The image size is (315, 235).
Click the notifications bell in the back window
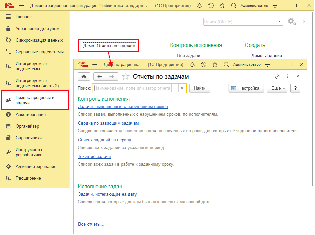200,5
